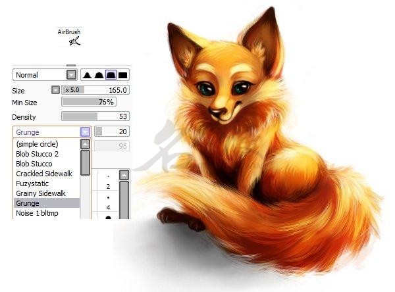Open the Normal blend mode dropdown
395x292 pixels.
(71, 75)
